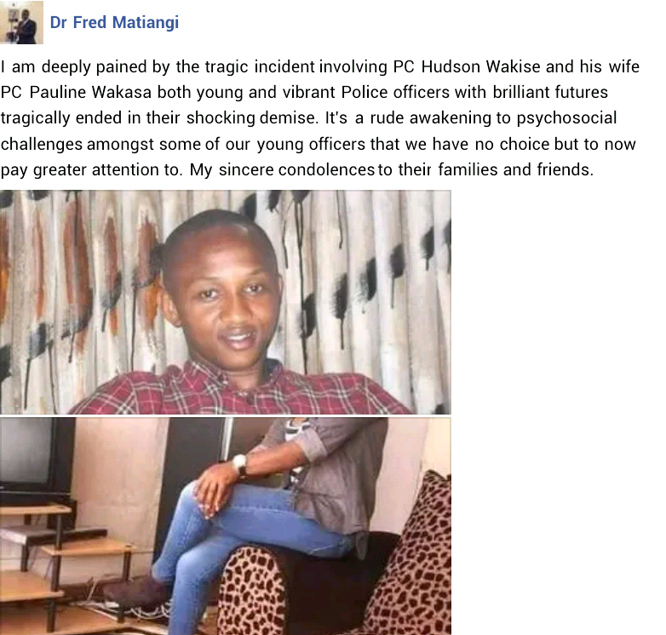Click the 'shocking demise' phrase in the post
This screenshot has width=666, height=635.
pos(252,118)
